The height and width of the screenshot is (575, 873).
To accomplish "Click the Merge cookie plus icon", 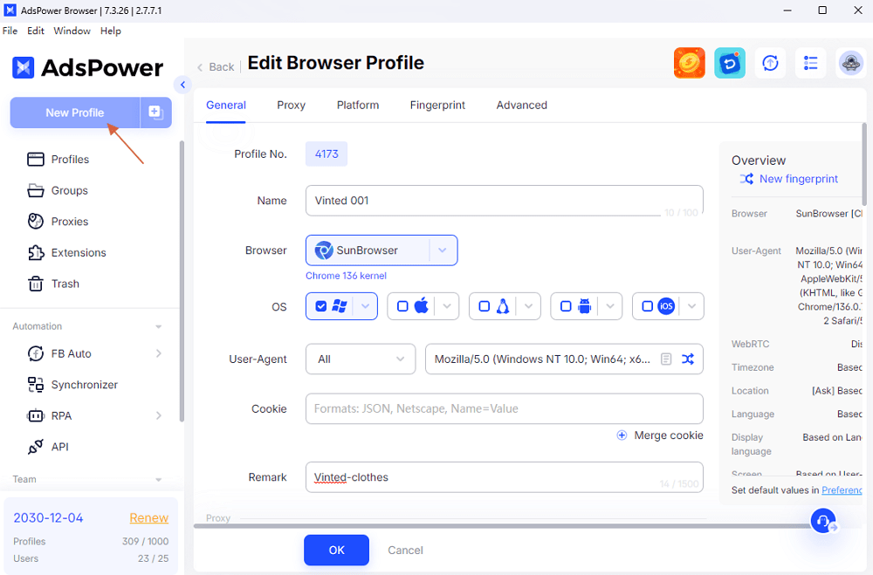I will (x=622, y=435).
